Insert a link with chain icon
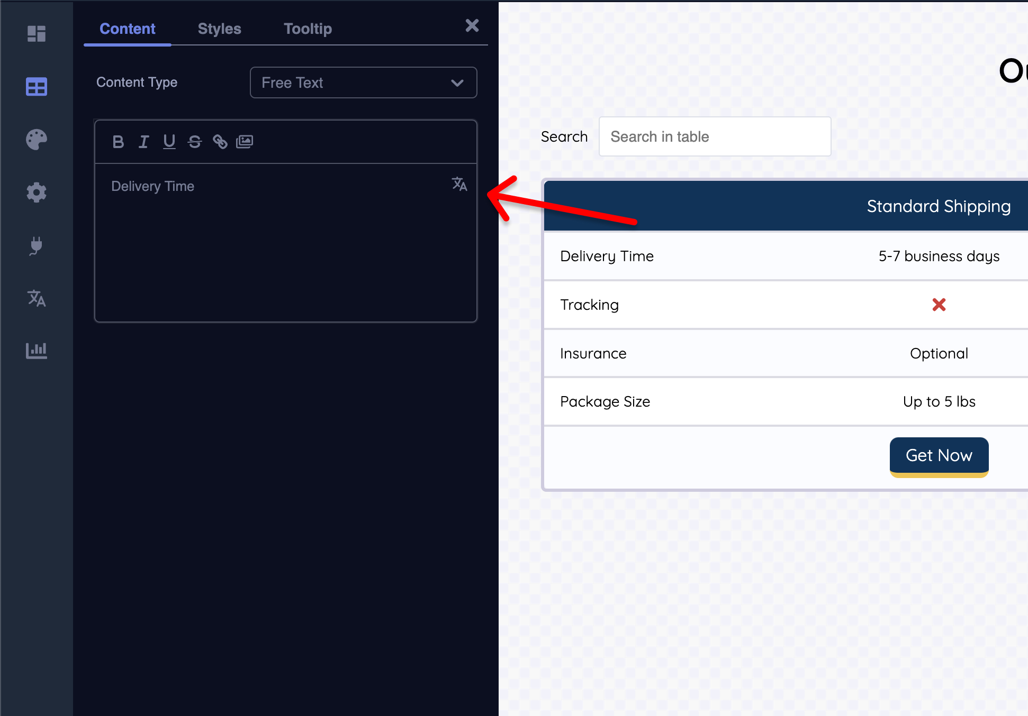 point(220,142)
